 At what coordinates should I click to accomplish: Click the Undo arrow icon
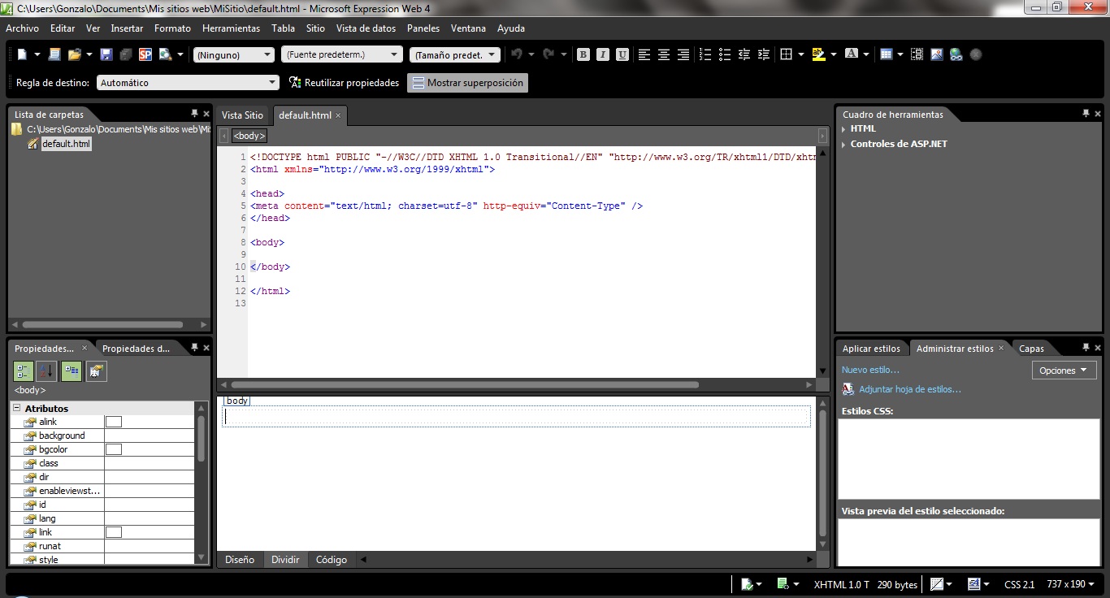pyautogui.click(x=516, y=54)
